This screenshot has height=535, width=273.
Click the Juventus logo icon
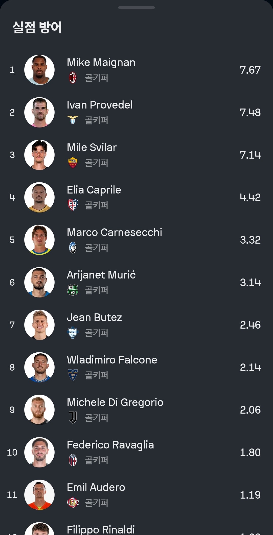point(73,418)
